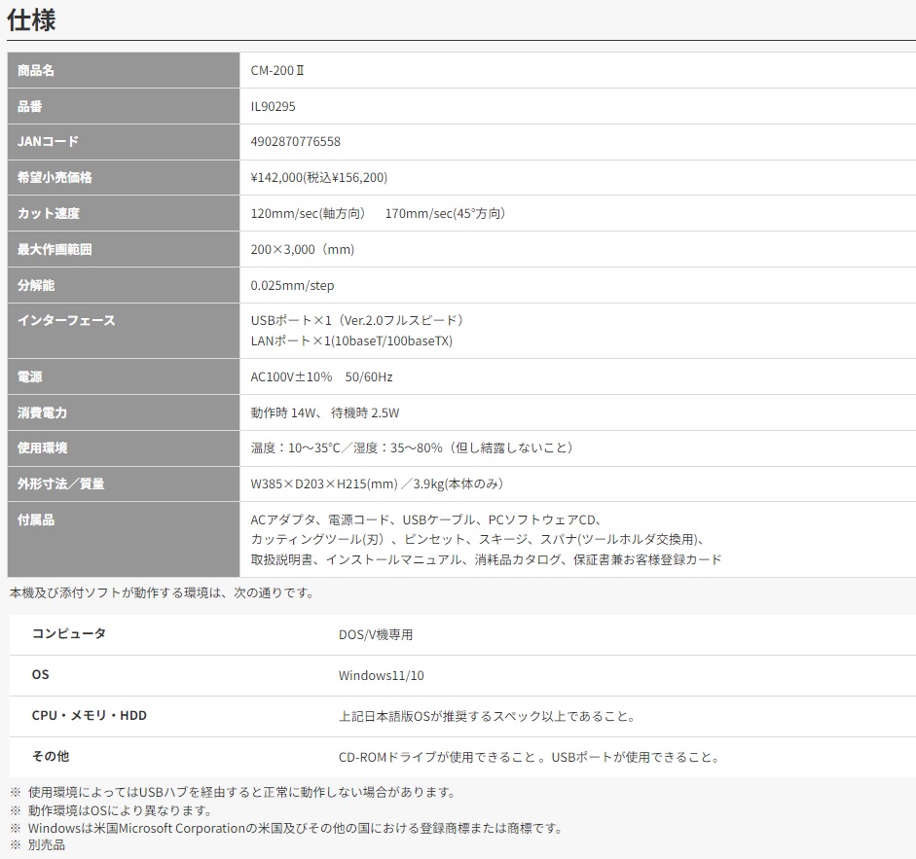Click the DOS/V機専用 computer requirement
This screenshot has height=859, width=916.
pyautogui.click(x=376, y=634)
